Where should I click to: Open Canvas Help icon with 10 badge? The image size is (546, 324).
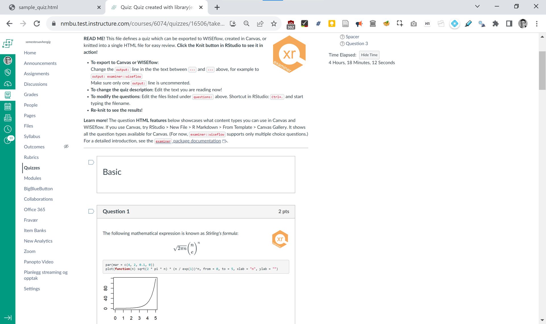pyautogui.click(x=8, y=140)
